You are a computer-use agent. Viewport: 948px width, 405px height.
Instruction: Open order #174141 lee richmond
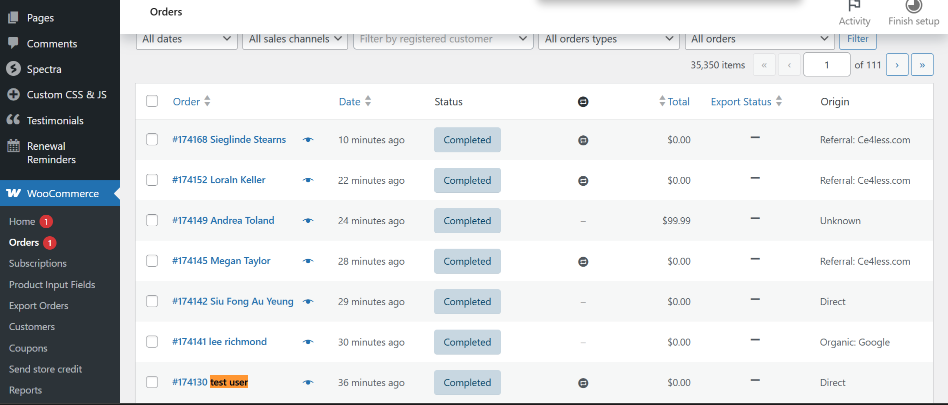(219, 342)
